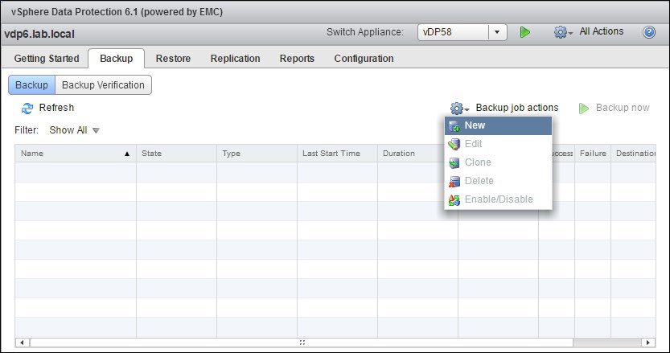Choose Delete from the job actions menu
This screenshot has width=670, height=353.
[498, 181]
